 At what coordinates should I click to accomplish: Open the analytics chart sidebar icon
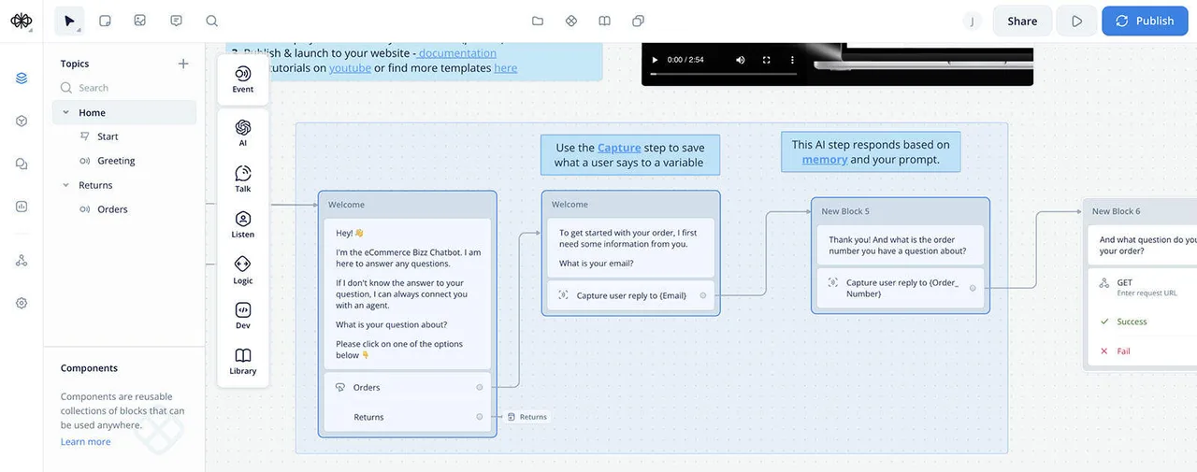(x=22, y=207)
